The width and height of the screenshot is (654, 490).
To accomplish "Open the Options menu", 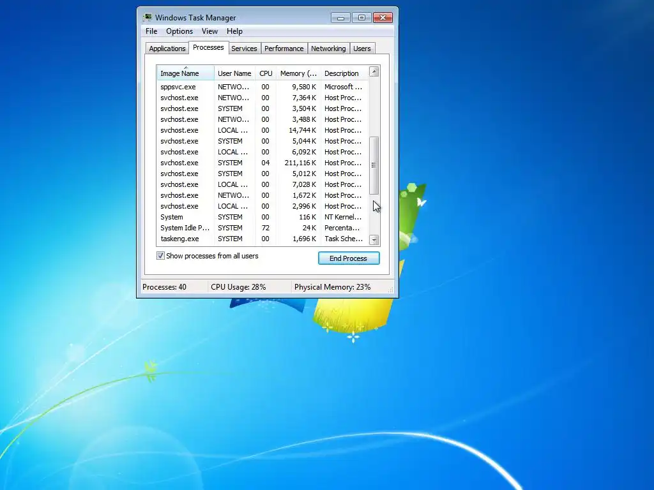I will pyautogui.click(x=179, y=31).
